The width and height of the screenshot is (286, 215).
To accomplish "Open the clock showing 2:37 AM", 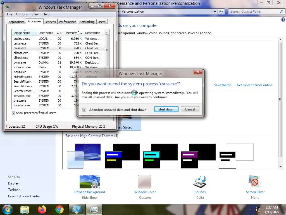I will point(272,210).
